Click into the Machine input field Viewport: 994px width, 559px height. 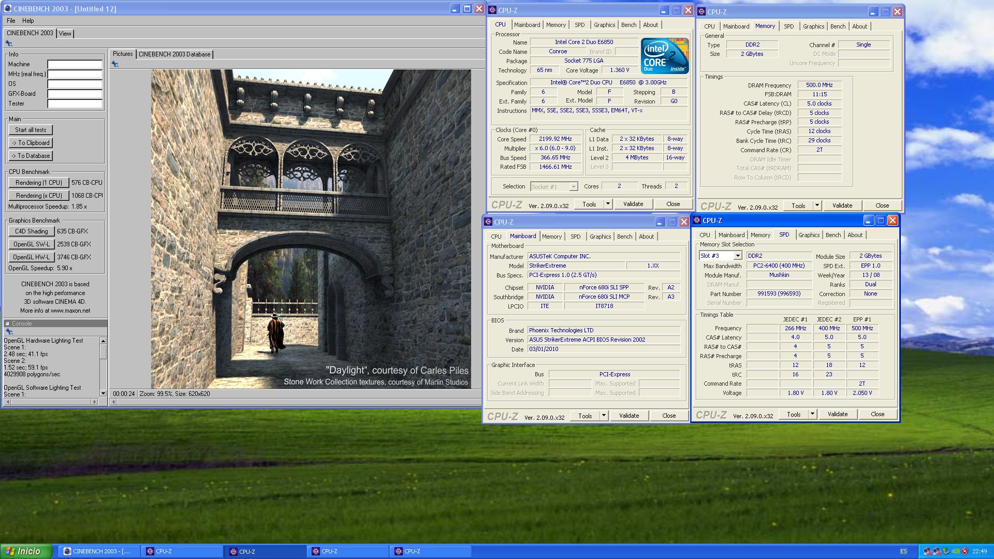click(75, 64)
